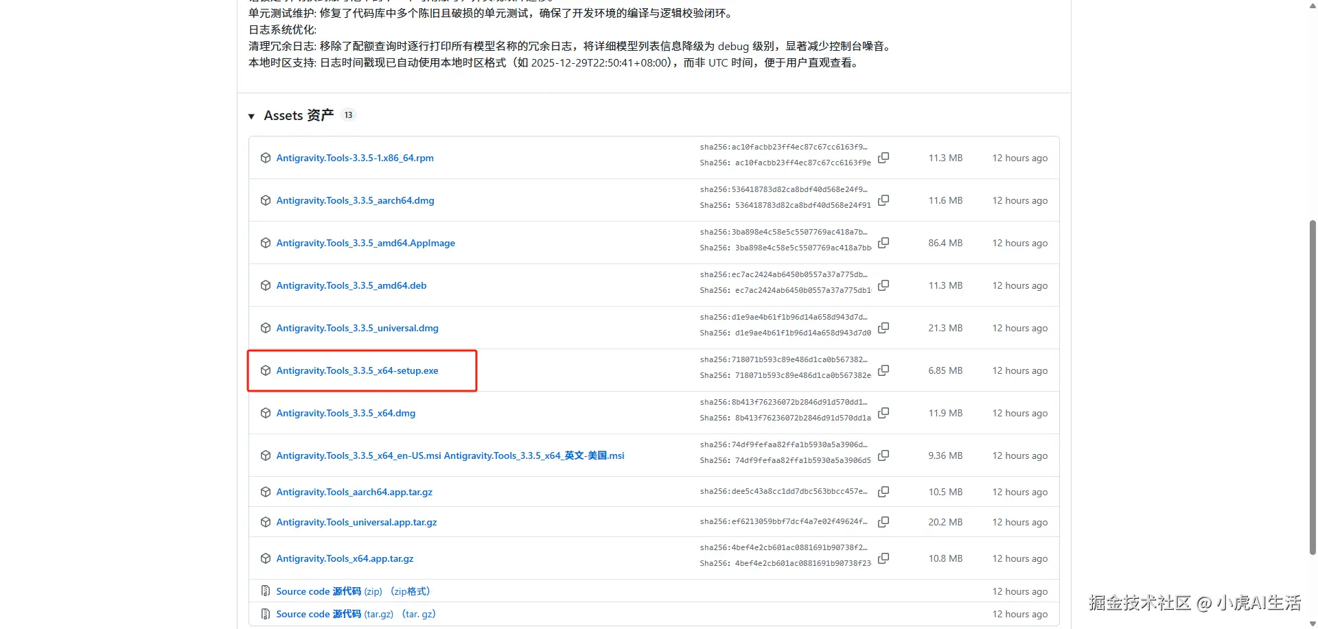
Task: Download Antigravity.Tools_3.3.5_aarch64.dmg
Action: pos(355,200)
